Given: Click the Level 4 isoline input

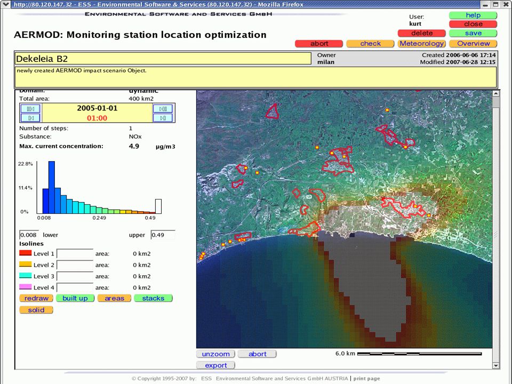Looking at the screenshot, I should [x=75, y=287].
